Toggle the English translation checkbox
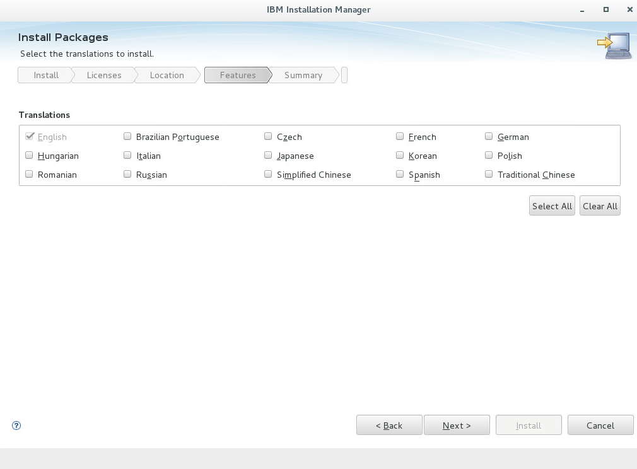 pyautogui.click(x=29, y=136)
